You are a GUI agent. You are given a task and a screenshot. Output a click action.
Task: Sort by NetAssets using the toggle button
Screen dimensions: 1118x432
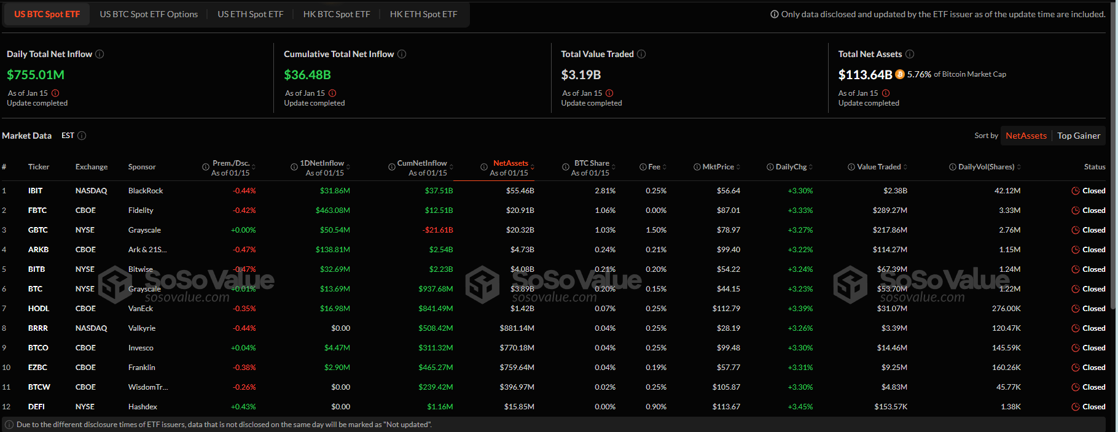(1026, 136)
